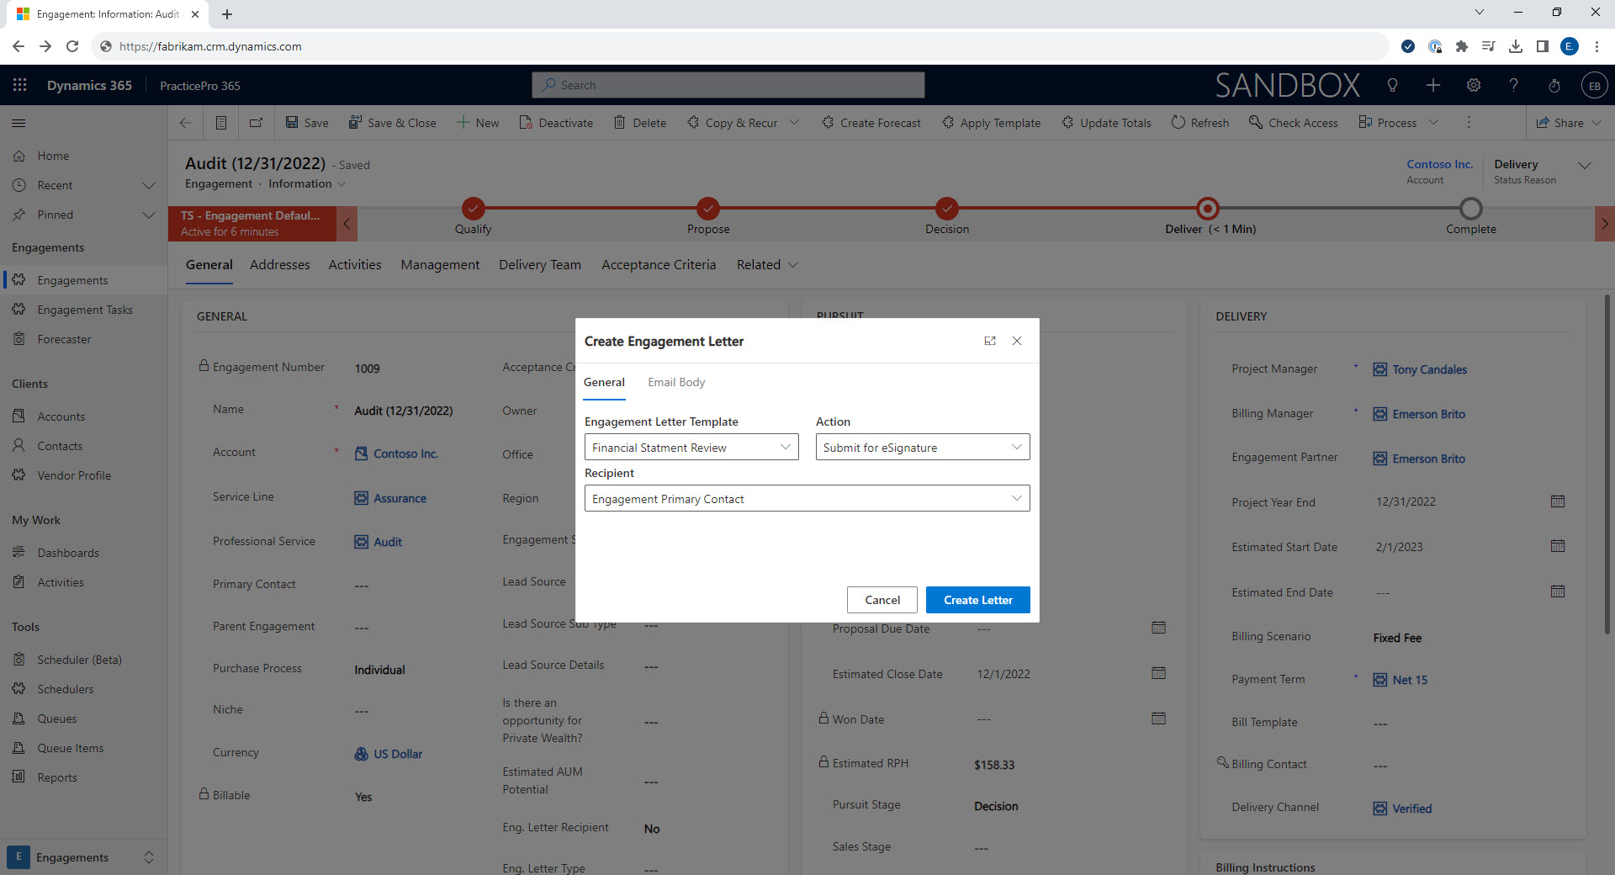Screen dimensions: 1615x875
Task: Open calendar picker for Project Year End
Action: [1557, 501]
